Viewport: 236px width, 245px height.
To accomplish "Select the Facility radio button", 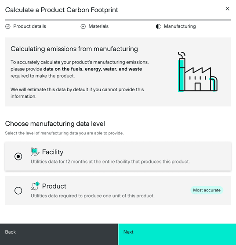I will coord(18,156).
